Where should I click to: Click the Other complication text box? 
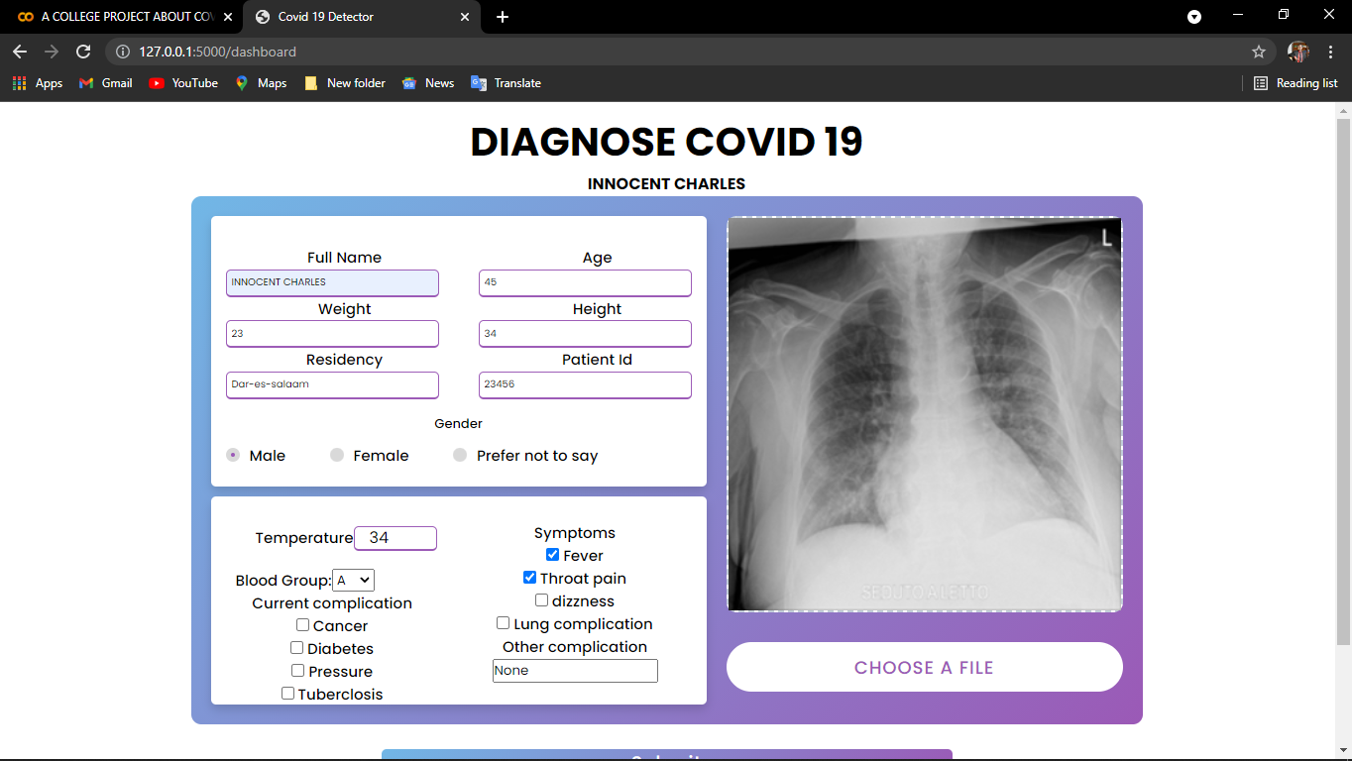pos(575,671)
